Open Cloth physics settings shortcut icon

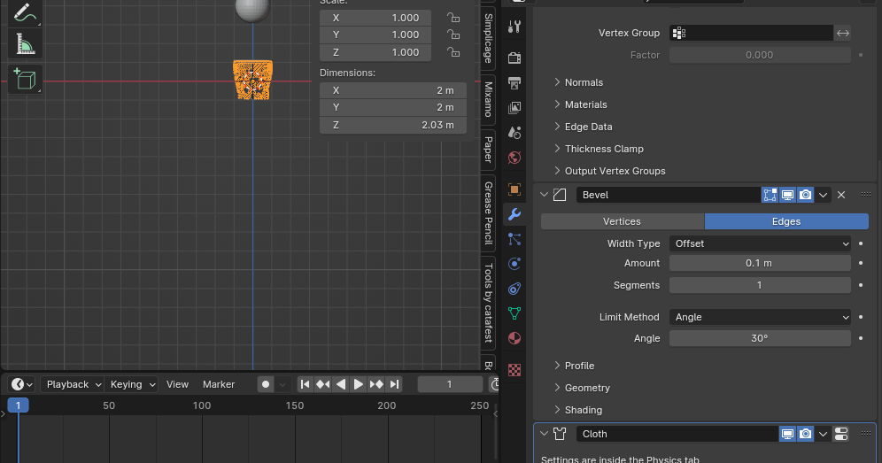[x=841, y=434]
